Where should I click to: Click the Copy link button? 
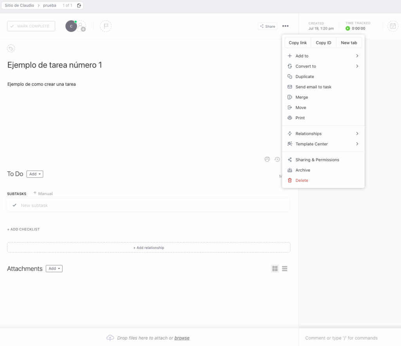pyautogui.click(x=297, y=42)
